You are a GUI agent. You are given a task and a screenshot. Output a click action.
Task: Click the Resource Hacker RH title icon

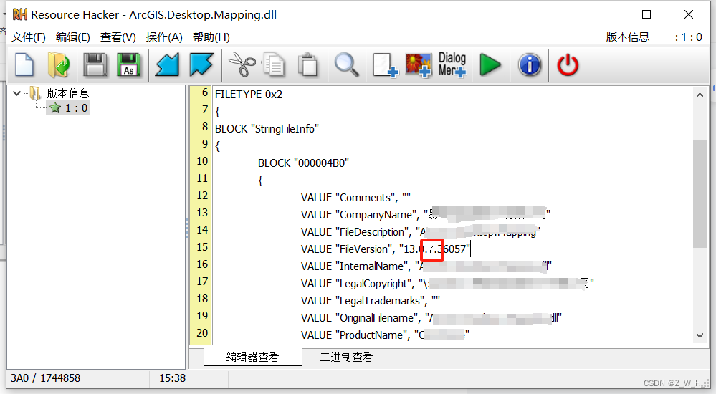coord(19,14)
